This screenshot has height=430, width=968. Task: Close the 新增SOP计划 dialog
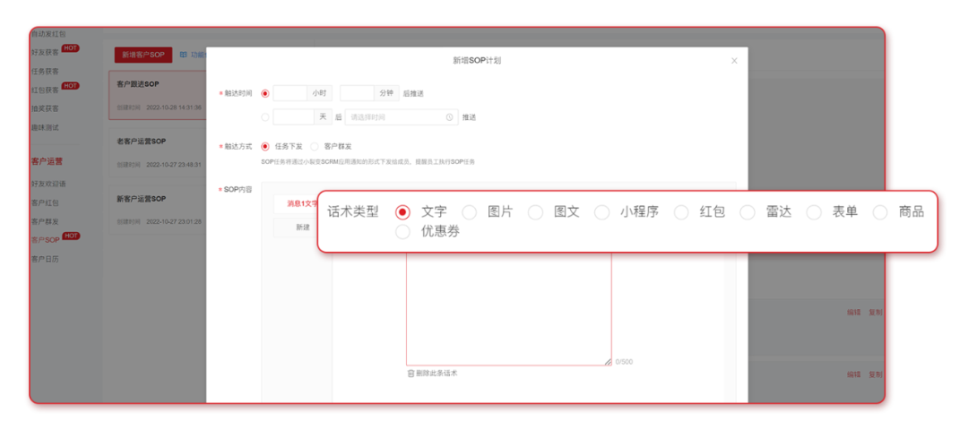point(734,61)
